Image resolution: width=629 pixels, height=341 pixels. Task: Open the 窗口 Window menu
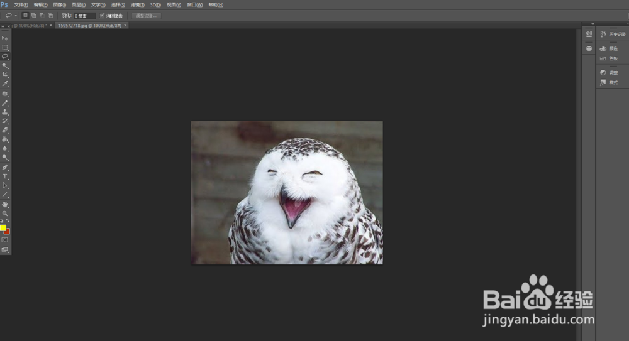point(194,5)
